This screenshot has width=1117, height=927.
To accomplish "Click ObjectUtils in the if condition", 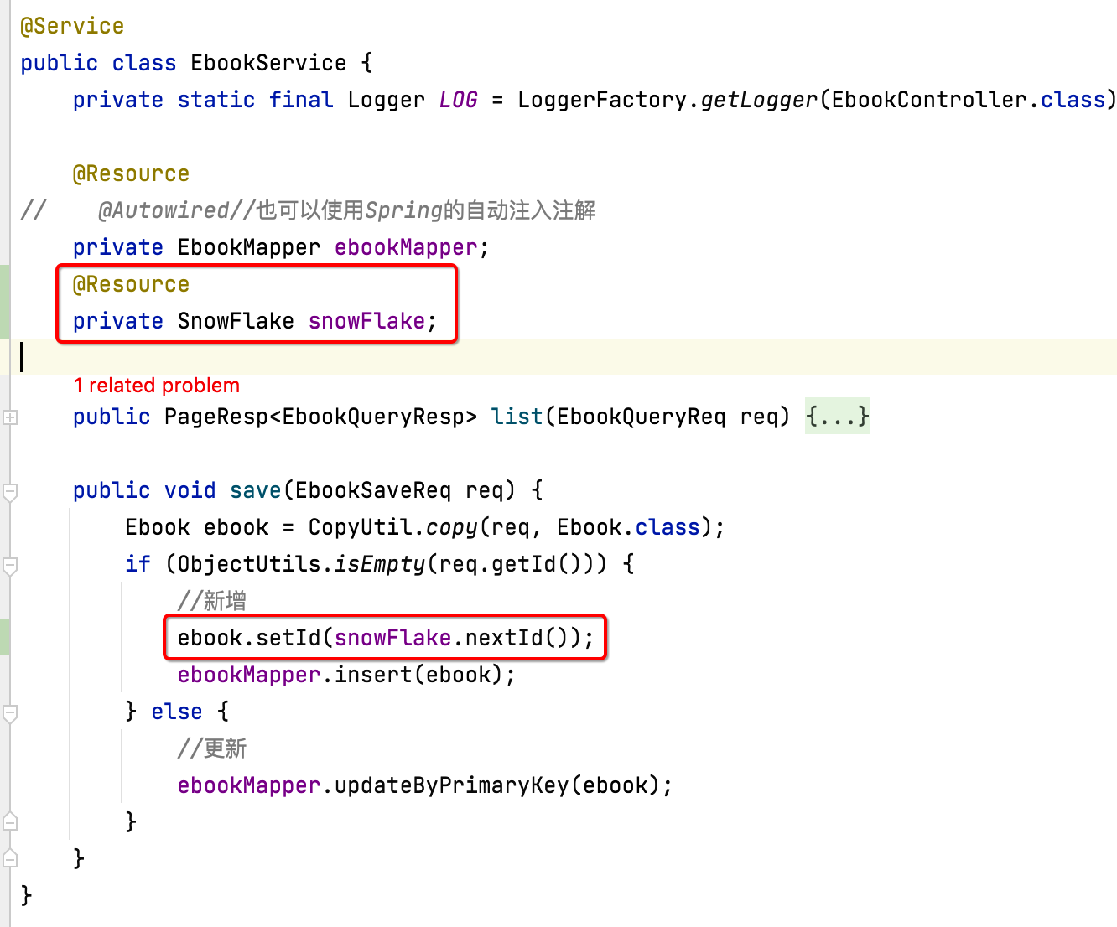I will [249, 564].
